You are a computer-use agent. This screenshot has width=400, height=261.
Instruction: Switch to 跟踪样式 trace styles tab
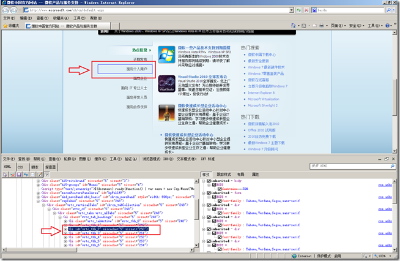[224, 175]
